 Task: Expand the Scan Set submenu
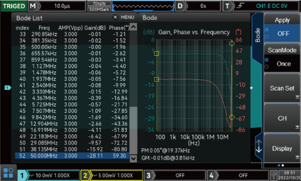(282, 88)
